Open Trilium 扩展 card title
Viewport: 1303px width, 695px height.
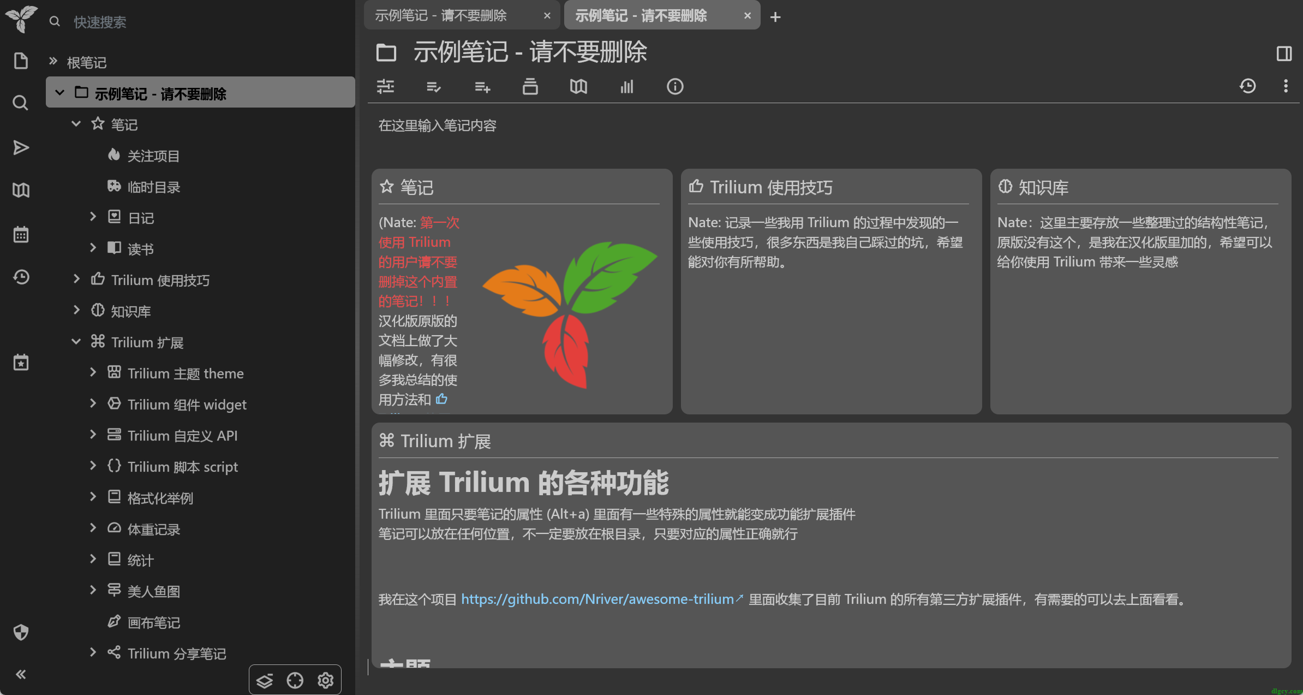tap(446, 441)
